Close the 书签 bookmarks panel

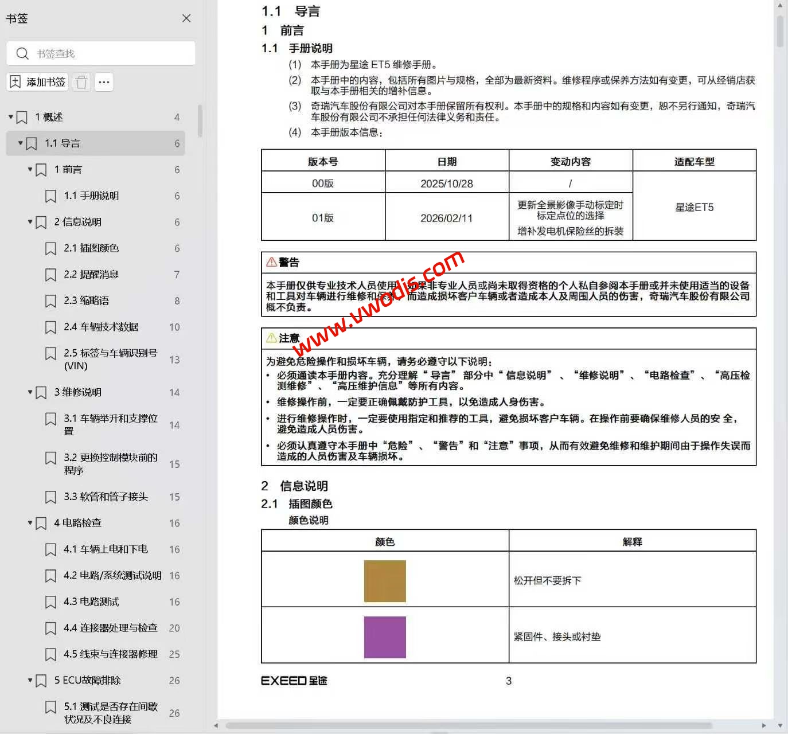click(186, 18)
